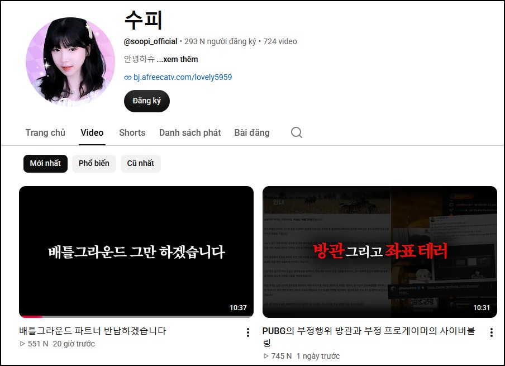Open the 배틀그라운드 그만 하겠습니다 video thumbnail
This screenshot has height=366, width=505.
(136, 252)
